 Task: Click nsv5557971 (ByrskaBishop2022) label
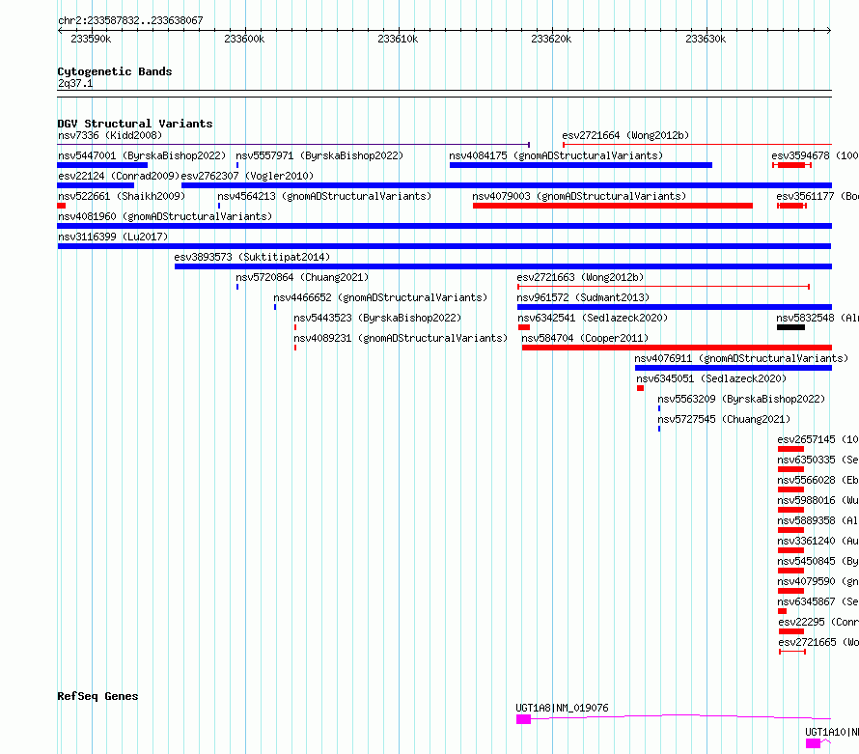pyautogui.click(x=319, y=155)
